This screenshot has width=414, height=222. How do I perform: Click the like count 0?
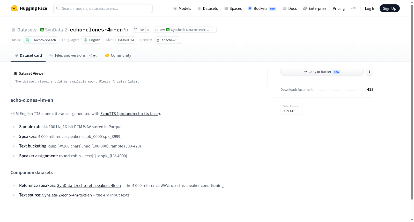click(148, 30)
